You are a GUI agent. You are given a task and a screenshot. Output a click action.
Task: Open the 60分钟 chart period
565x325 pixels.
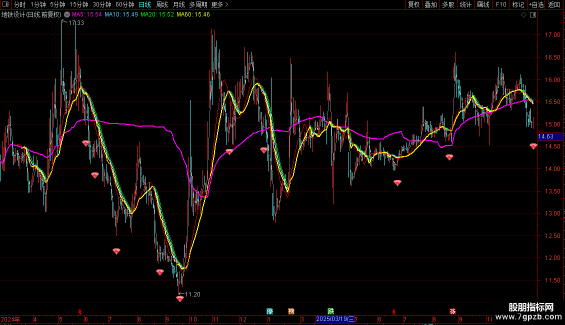click(x=124, y=4)
